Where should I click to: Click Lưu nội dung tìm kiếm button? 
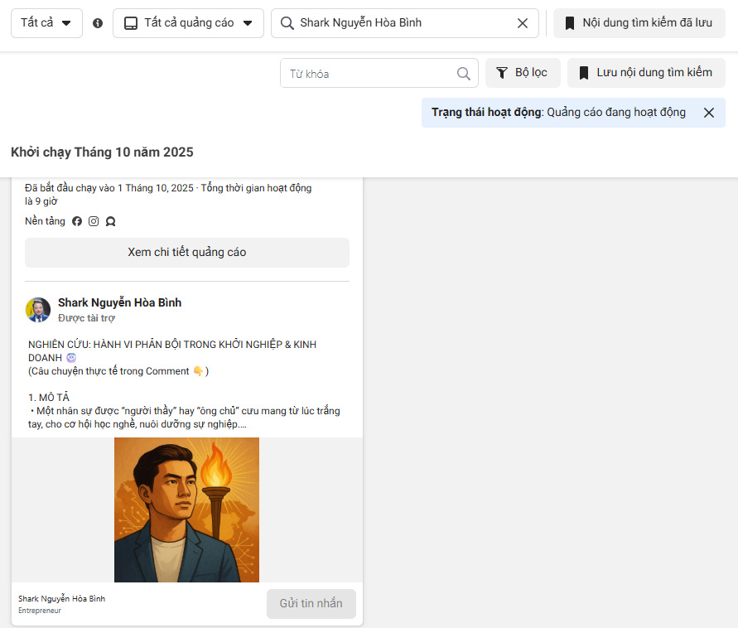click(x=645, y=73)
